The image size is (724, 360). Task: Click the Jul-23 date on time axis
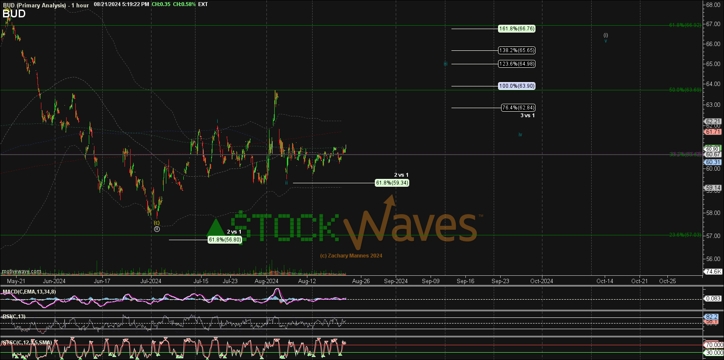point(230,281)
